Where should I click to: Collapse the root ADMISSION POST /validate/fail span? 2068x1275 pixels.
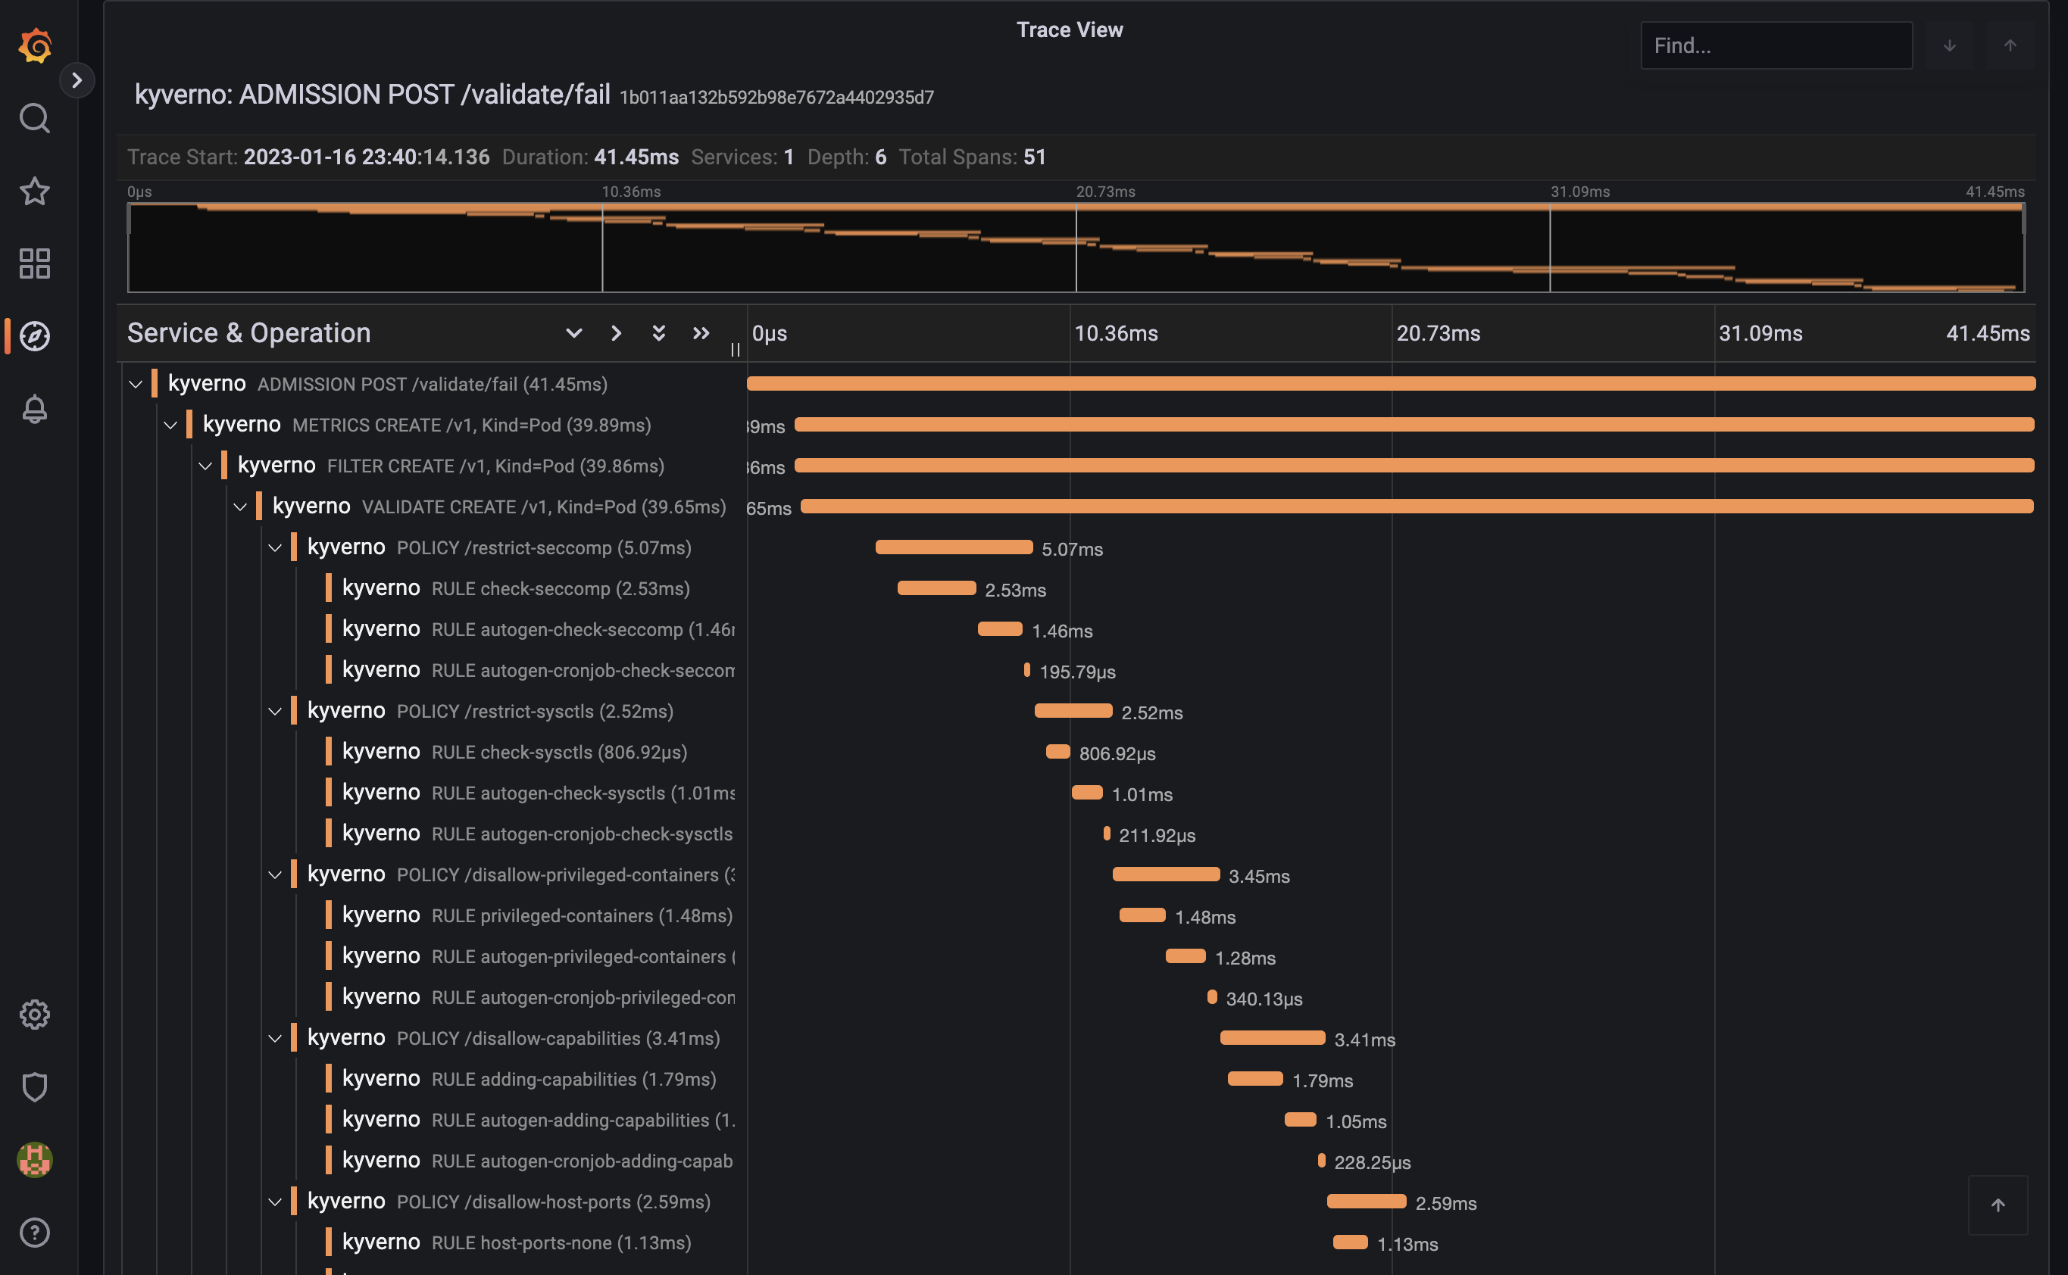[x=136, y=385]
